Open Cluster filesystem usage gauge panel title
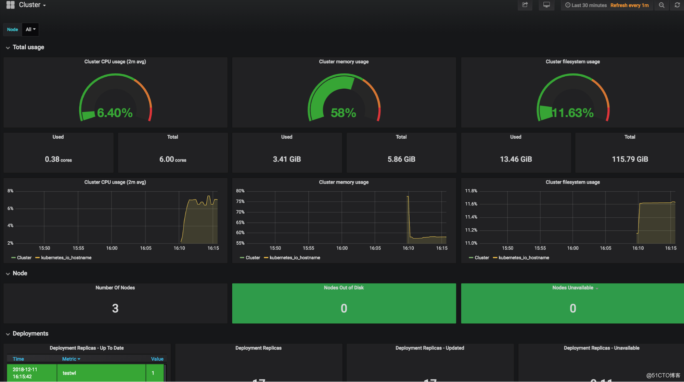Image resolution: width=684 pixels, height=382 pixels. [x=572, y=62]
